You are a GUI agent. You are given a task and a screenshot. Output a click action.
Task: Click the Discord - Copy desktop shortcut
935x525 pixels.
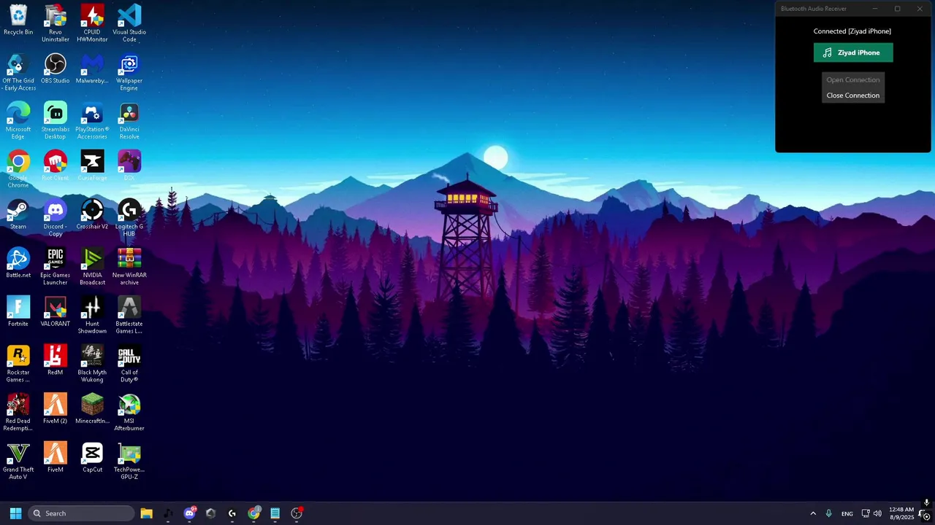(x=56, y=218)
